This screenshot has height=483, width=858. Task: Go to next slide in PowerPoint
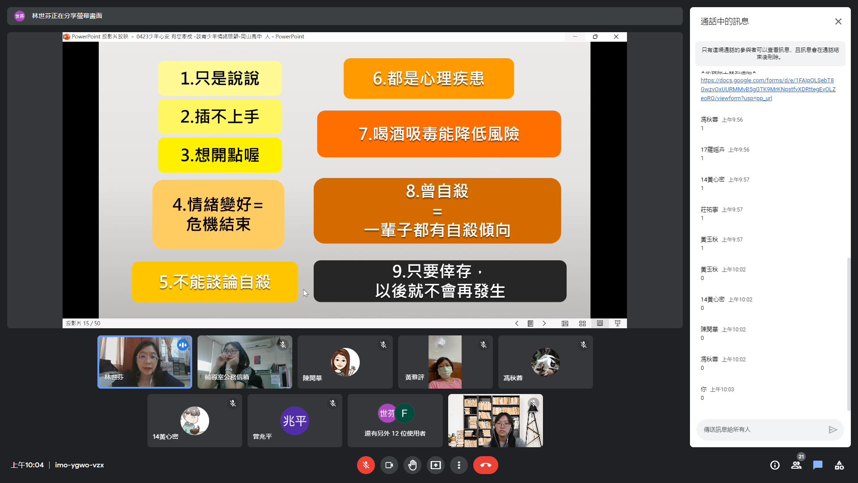(544, 323)
